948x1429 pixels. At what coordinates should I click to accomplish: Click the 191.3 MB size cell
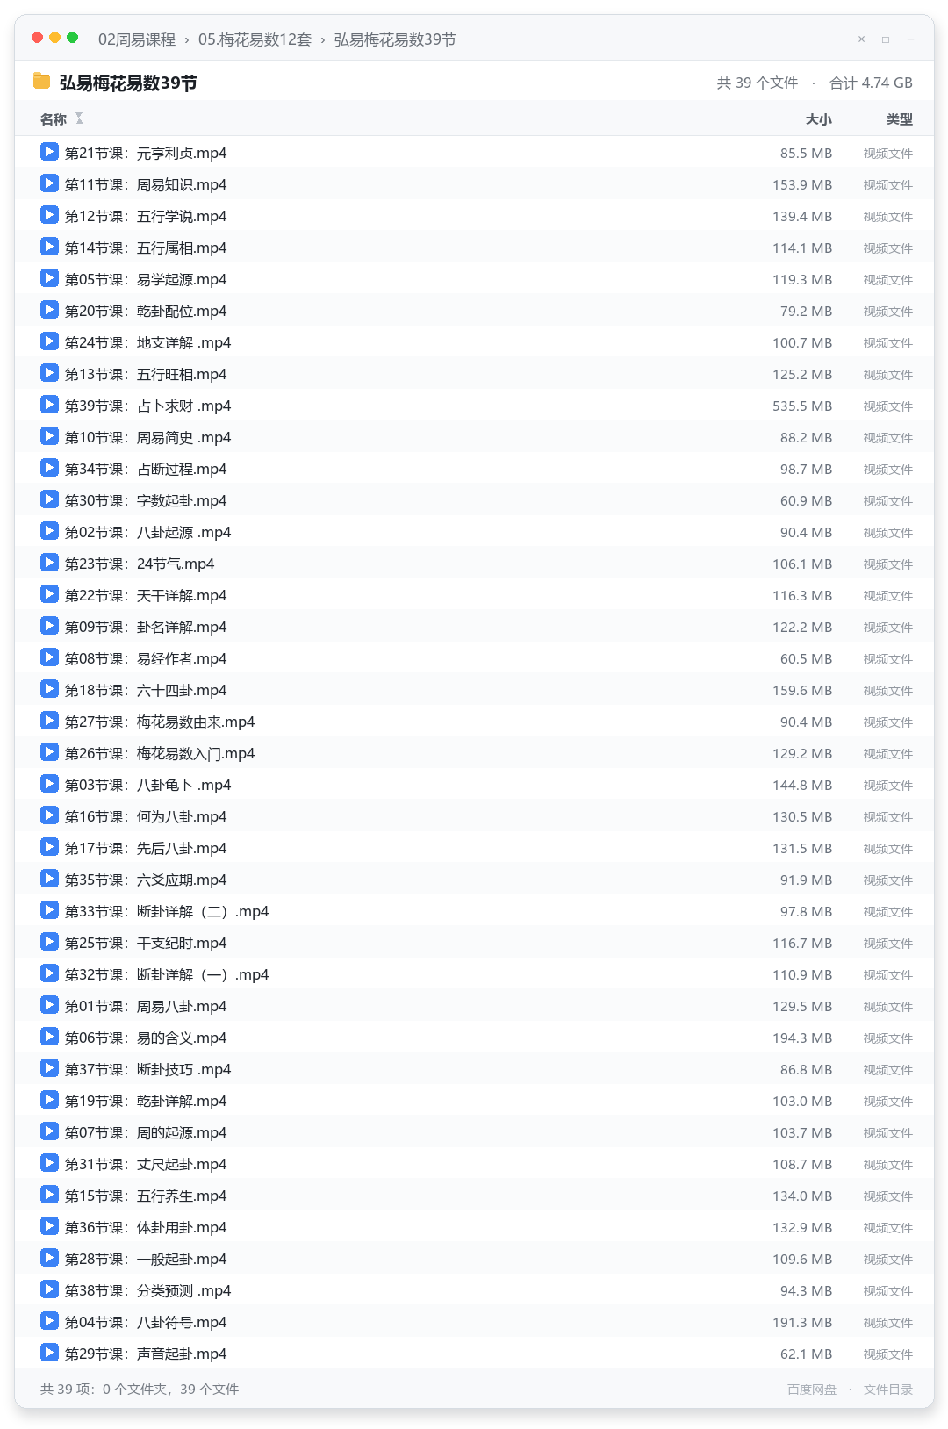coord(802,1323)
